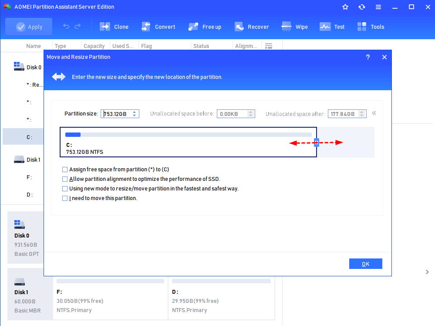
Task: Open the Tools menu
Action: click(x=371, y=27)
